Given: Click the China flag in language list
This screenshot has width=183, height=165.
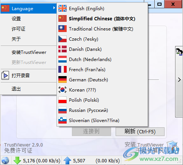Looking at the screenshot, I should (x=63, y=19).
